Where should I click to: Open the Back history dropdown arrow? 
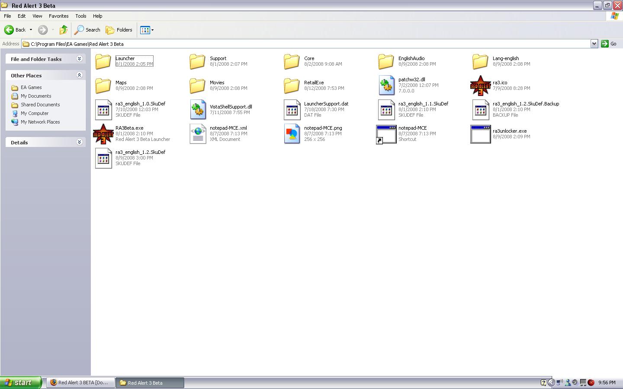[31, 30]
